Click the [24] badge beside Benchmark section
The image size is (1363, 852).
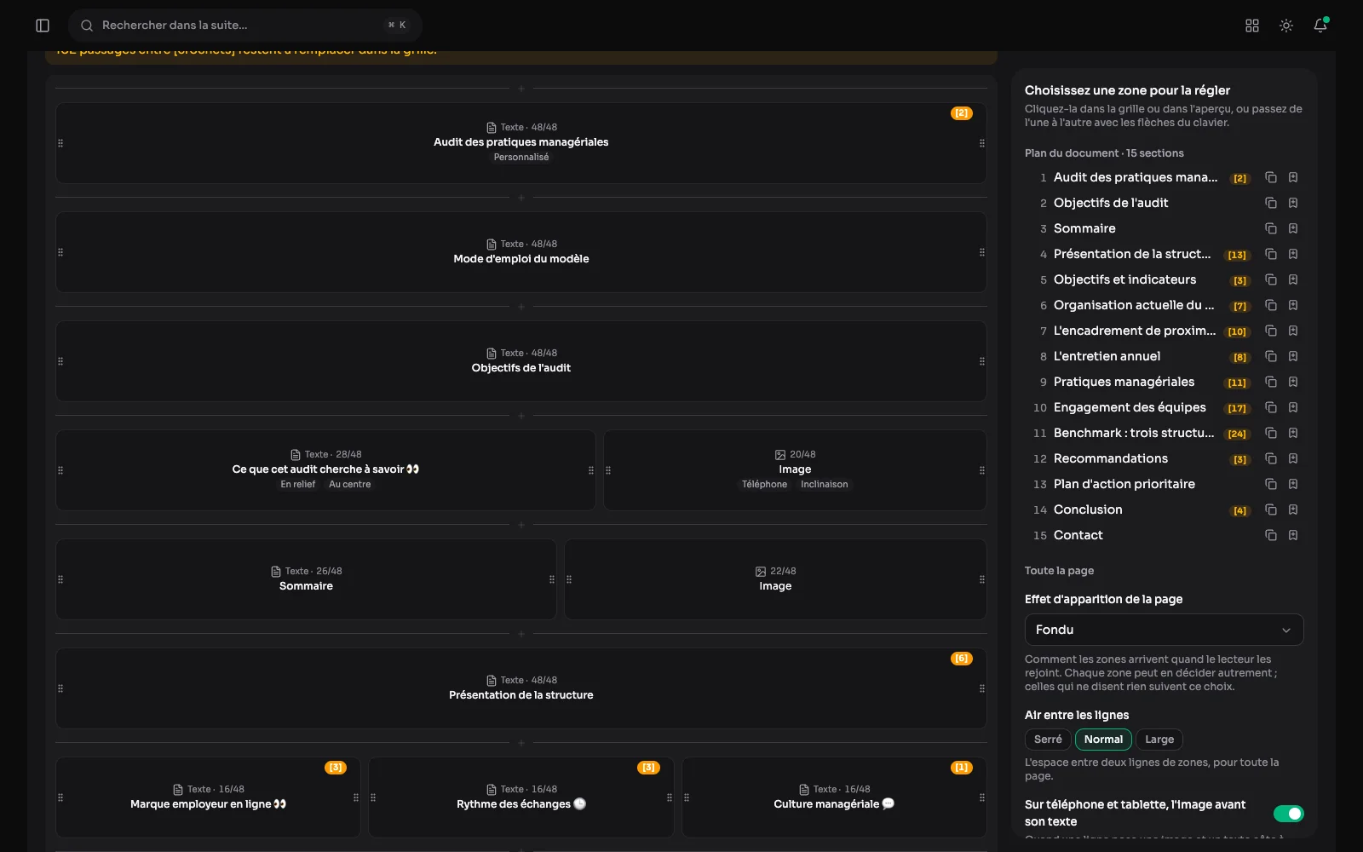[x=1237, y=434]
